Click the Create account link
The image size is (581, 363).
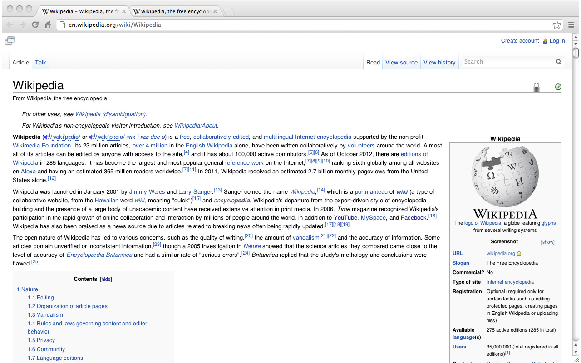(x=520, y=41)
